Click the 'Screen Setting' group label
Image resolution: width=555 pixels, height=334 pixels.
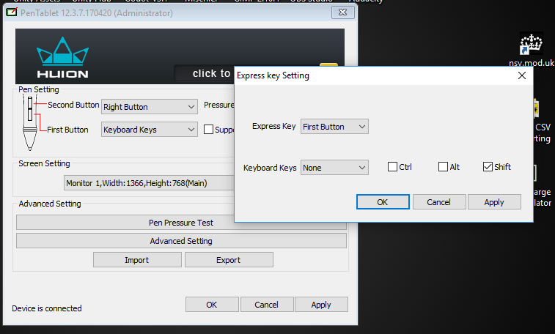44,163
